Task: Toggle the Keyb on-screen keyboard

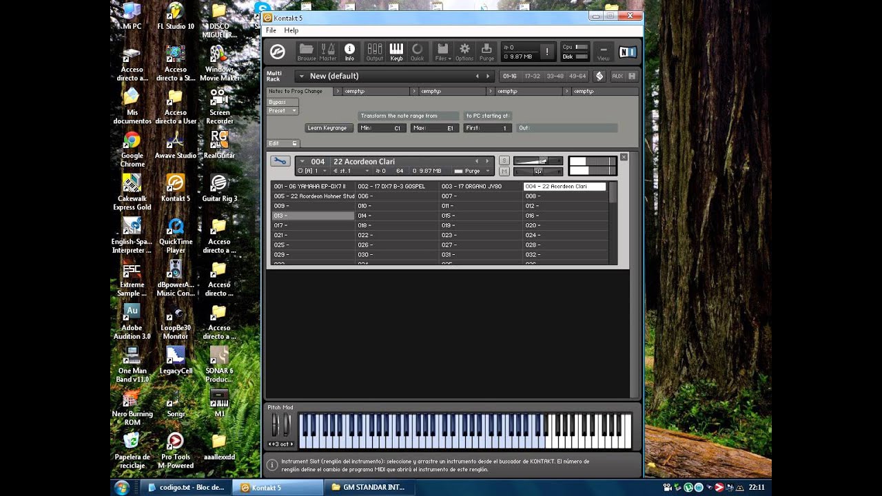Action: click(x=396, y=52)
